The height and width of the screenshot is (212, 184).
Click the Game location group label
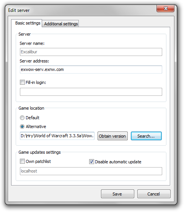point(31,108)
